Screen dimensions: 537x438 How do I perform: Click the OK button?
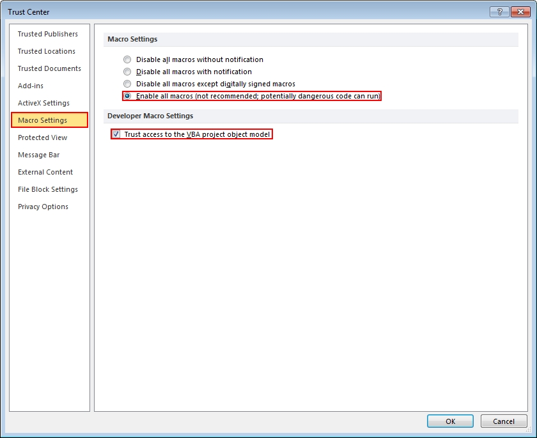450,421
